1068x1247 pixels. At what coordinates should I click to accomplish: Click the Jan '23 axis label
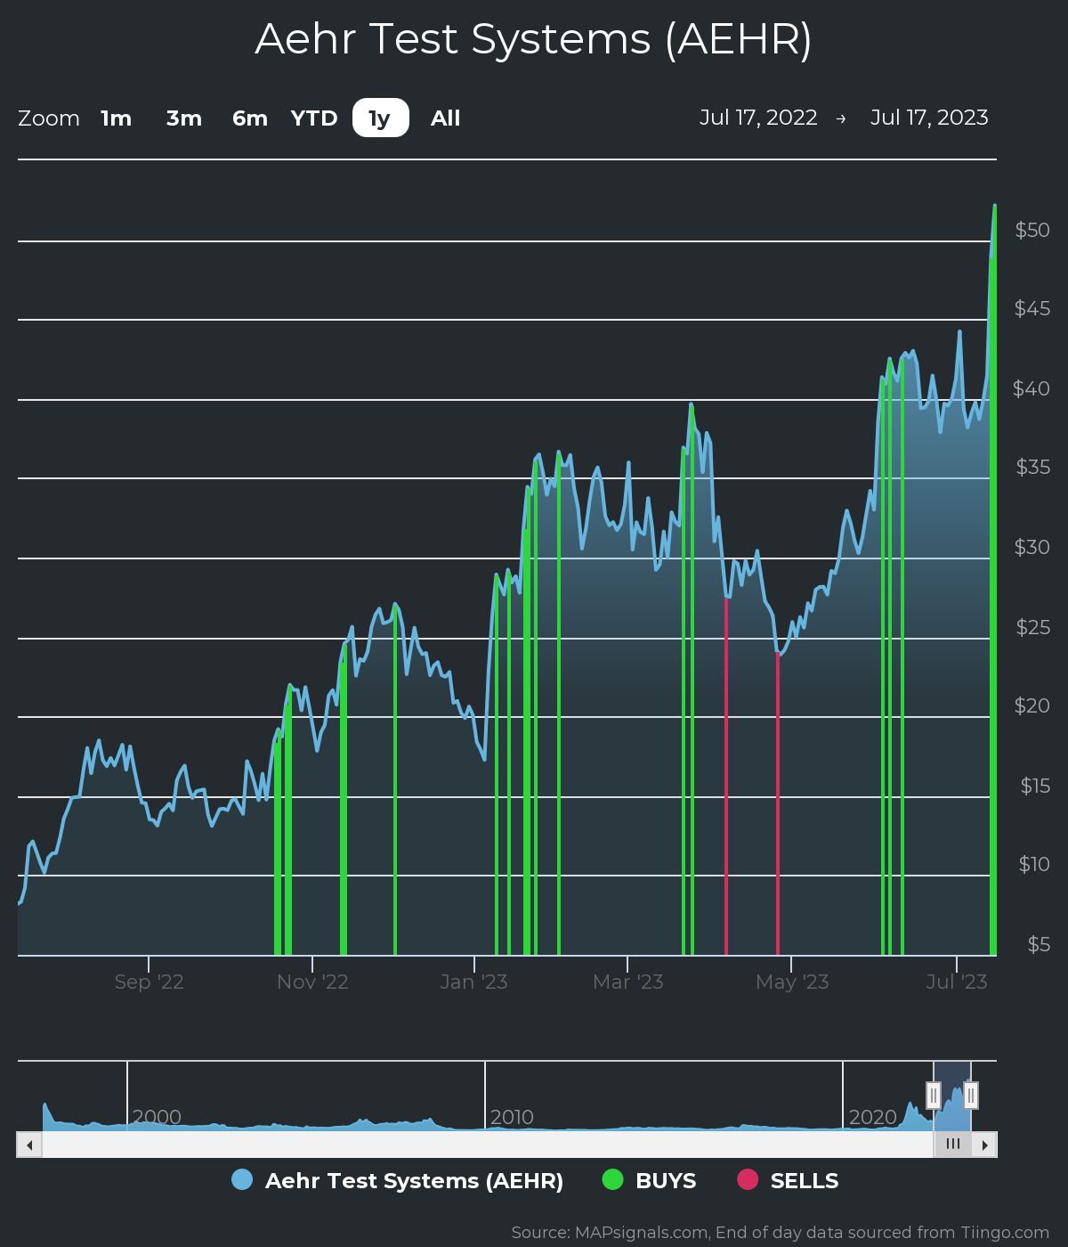point(474,982)
